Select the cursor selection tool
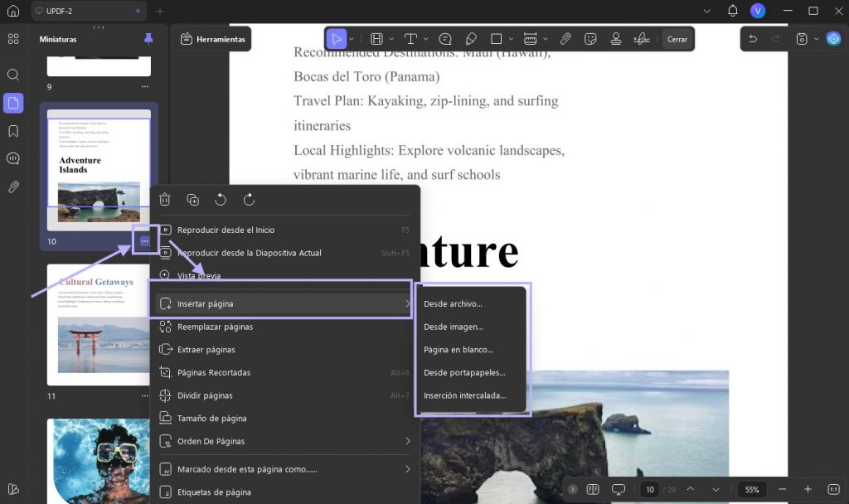The image size is (849, 504). 337,39
